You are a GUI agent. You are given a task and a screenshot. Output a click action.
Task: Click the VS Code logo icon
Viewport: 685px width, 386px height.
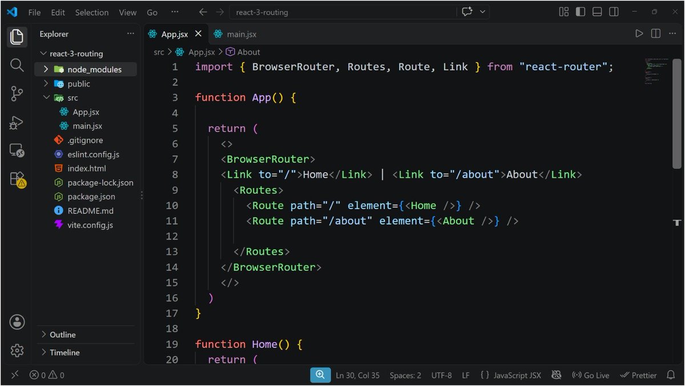[x=12, y=12]
